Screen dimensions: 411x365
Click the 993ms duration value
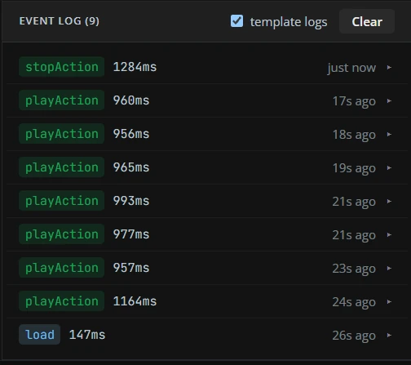pyautogui.click(x=131, y=201)
